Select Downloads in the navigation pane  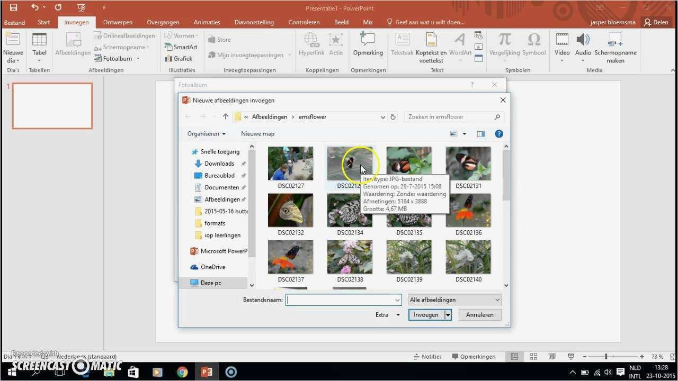point(219,164)
